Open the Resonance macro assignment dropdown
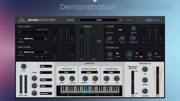The height and width of the screenshot is (101, 180). (46, 93)
